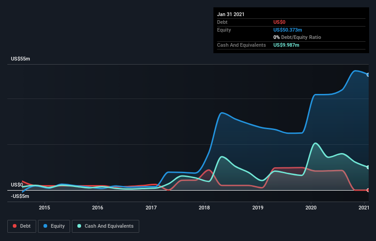Viewport: 376px width, 241px height.
Task: Click the red US$0 debt value in tooltip
Action: point(279,22)
